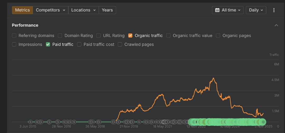Collapse the Performance section chevron
The image size is (285, 133).
(x=276, y=25)
